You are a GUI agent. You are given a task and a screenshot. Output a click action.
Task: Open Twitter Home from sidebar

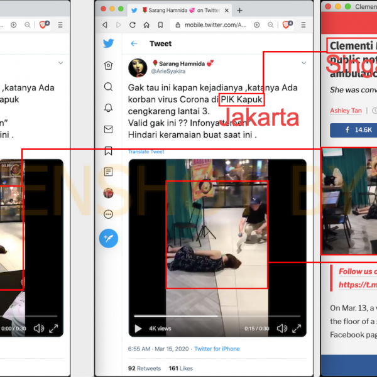(x=108, y=65)
